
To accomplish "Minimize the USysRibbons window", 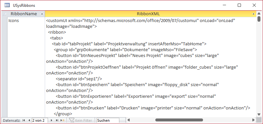I will click(x=225, y=6).
